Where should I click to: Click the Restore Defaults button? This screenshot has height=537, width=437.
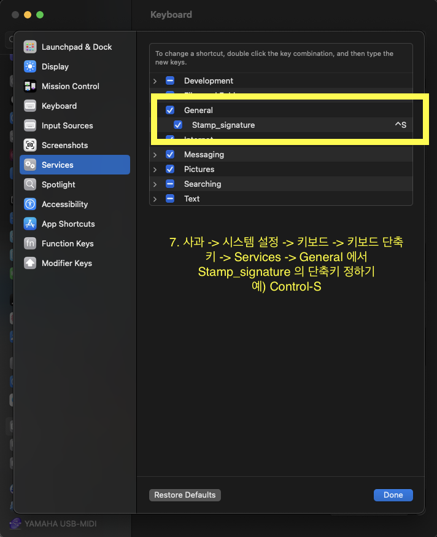pos(185,495)
